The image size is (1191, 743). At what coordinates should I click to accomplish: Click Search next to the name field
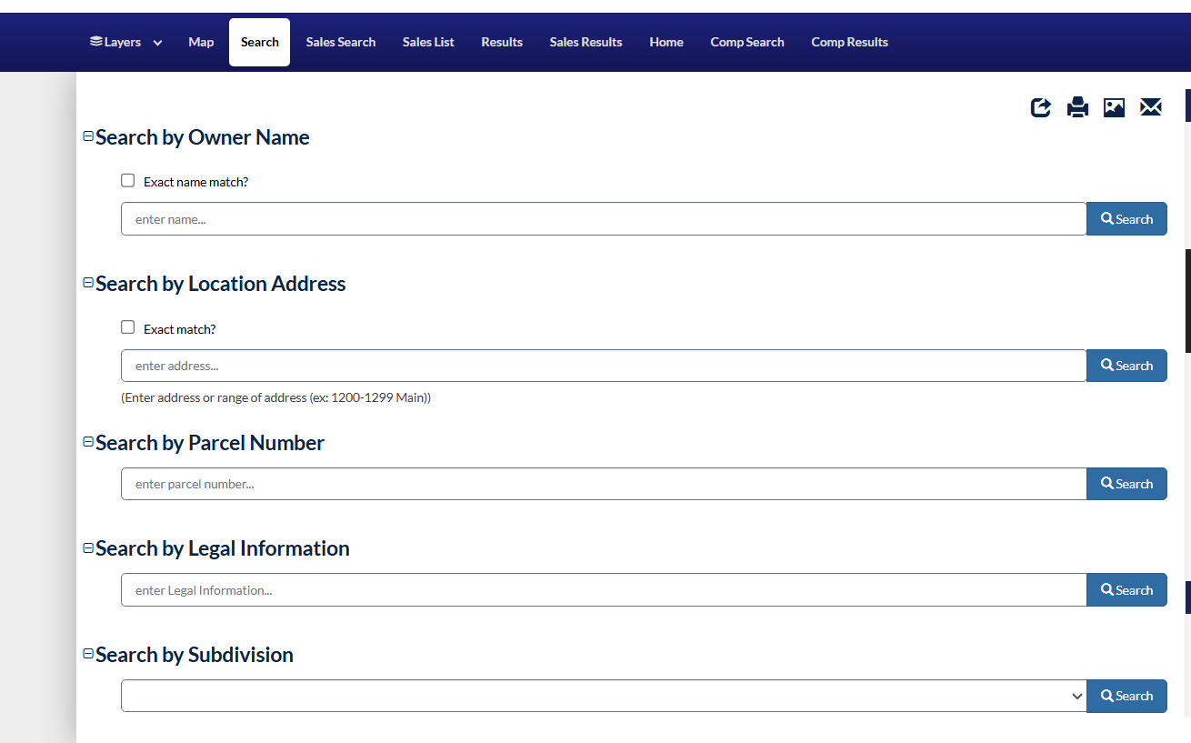(1126, 218)
